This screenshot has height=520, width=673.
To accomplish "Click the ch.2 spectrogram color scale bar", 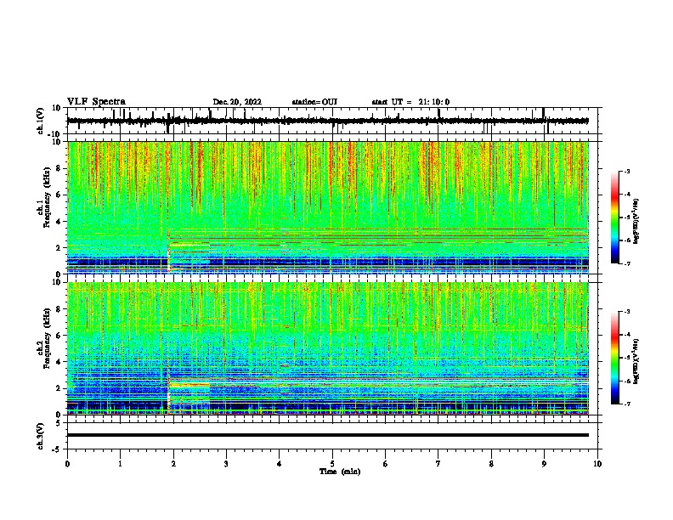I will (614, 358).
